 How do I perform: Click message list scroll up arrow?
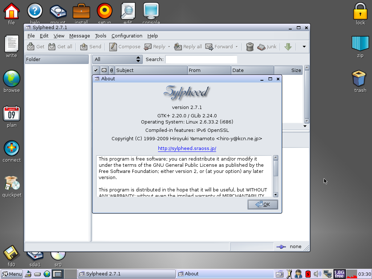tap(307, 68)
